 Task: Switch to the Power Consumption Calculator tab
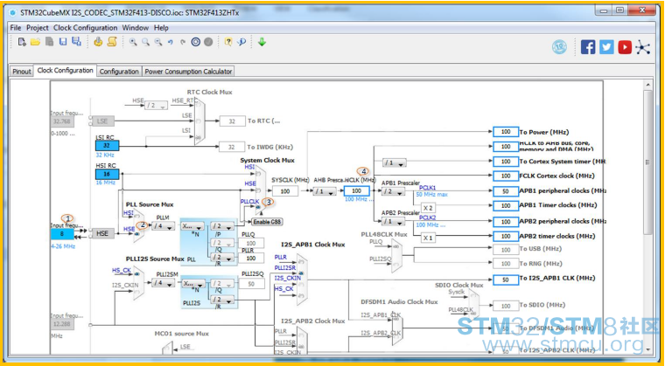pyautogui.click(x=188, y=71)
